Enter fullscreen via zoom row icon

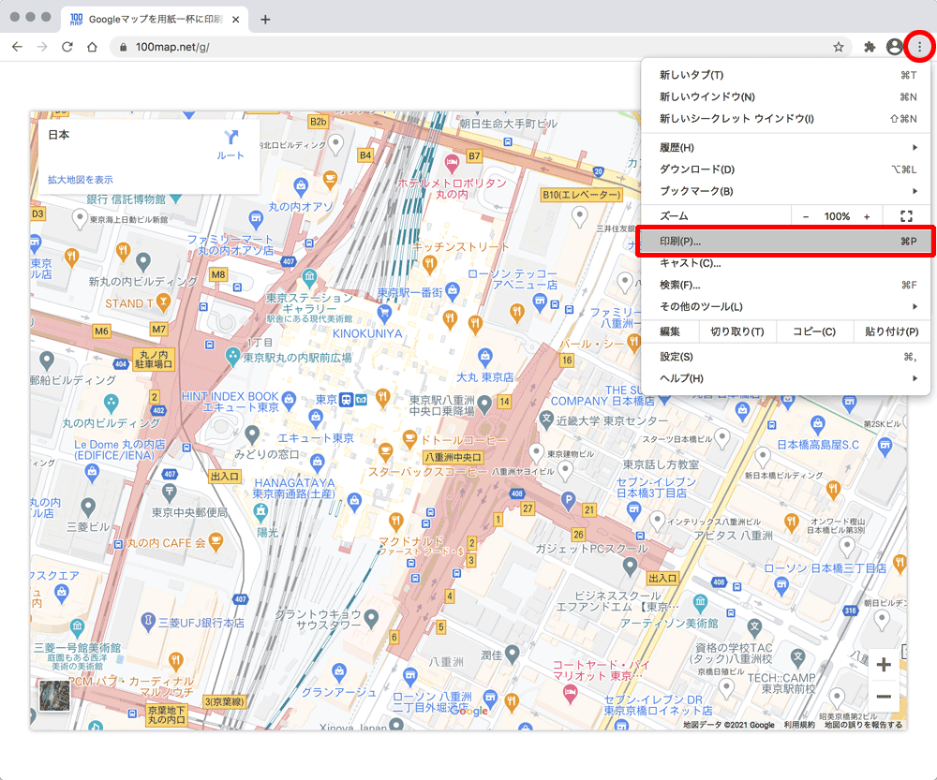pyautogui.click(x=906, y=216)
